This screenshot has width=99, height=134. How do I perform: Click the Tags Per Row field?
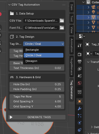(x=37, y=97)
